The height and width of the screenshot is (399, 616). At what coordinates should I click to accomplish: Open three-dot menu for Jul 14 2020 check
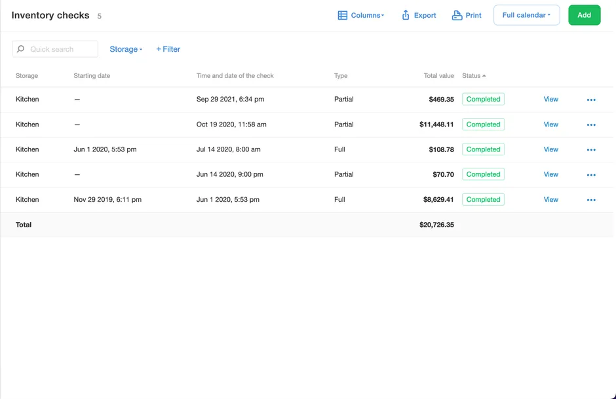tap(591, 149)
